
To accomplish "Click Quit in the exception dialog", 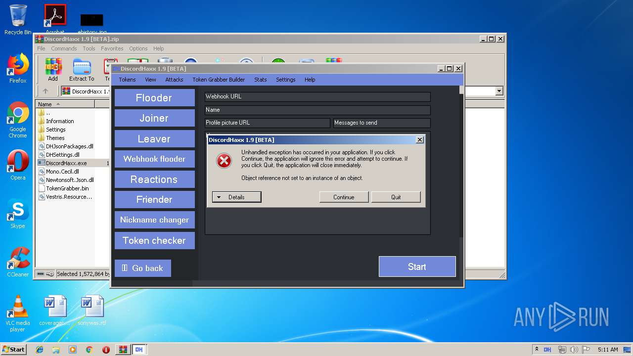I will pyautogui.click(x=396, y=197).
